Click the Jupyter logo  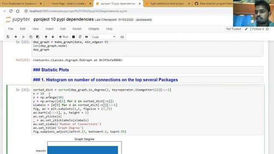[x=18, y=19]
